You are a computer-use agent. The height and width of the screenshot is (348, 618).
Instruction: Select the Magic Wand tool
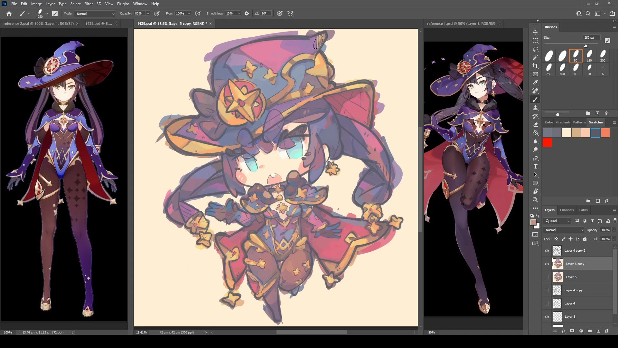535,58
